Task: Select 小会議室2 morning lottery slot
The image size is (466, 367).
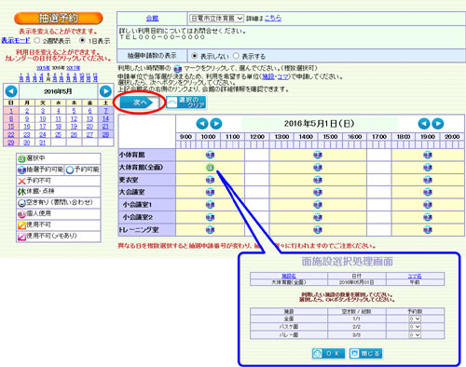Action: 210,217
